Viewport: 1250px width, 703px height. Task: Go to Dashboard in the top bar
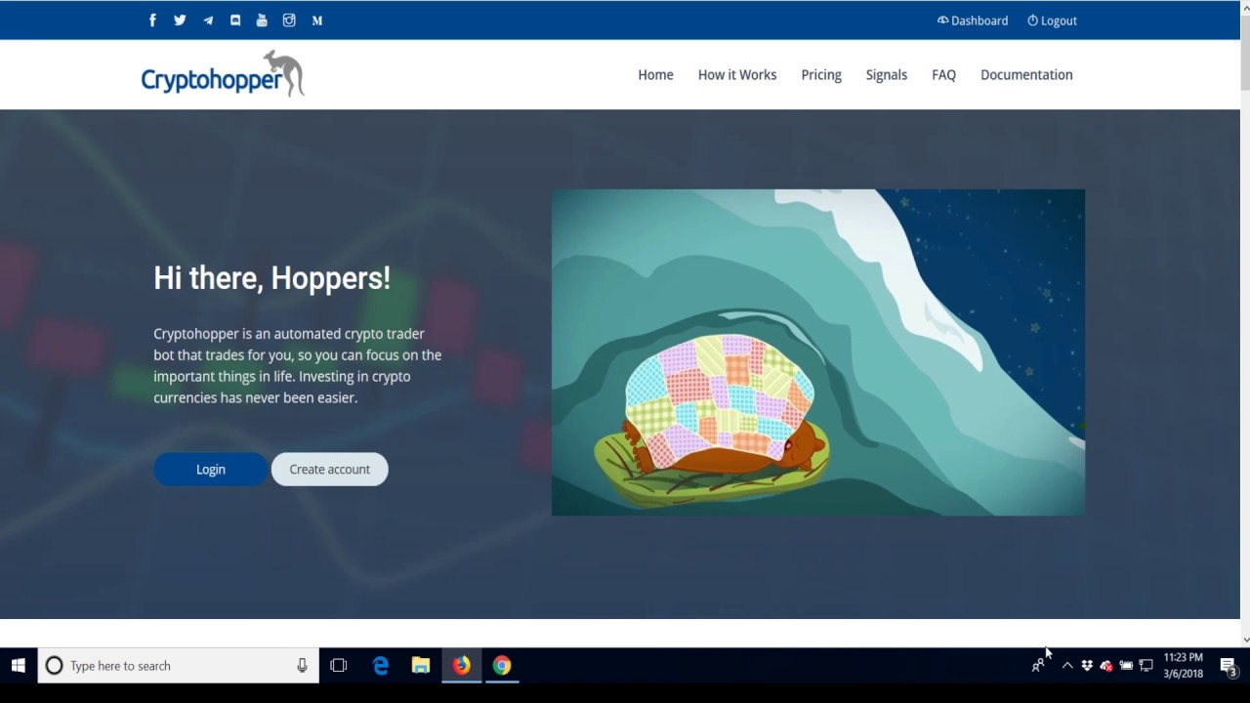click(973, 21)
